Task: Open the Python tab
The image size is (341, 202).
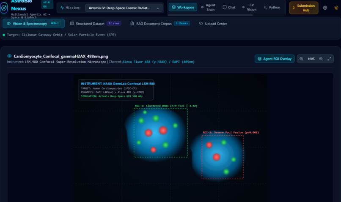Action: [x=272, y=7]
